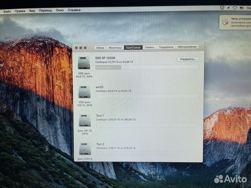This screenshot has width=251, height=188.
Task: Click the win10 storage usage bar
Action: (147, 96)
